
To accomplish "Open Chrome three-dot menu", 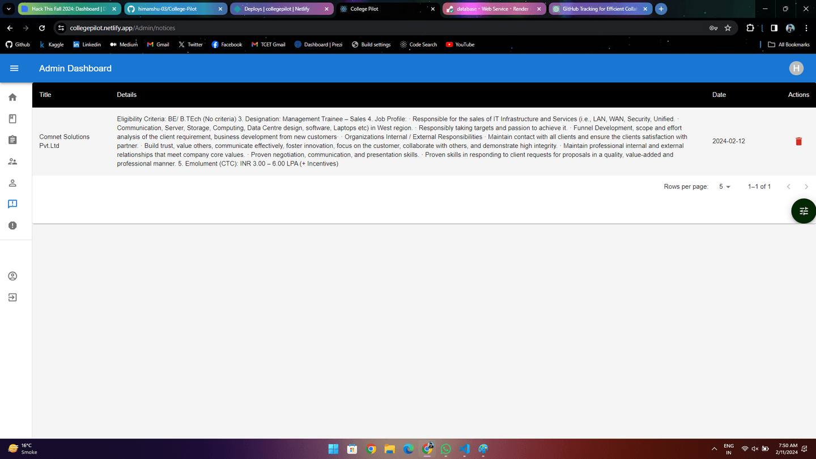I will click(x=806, y=28).
